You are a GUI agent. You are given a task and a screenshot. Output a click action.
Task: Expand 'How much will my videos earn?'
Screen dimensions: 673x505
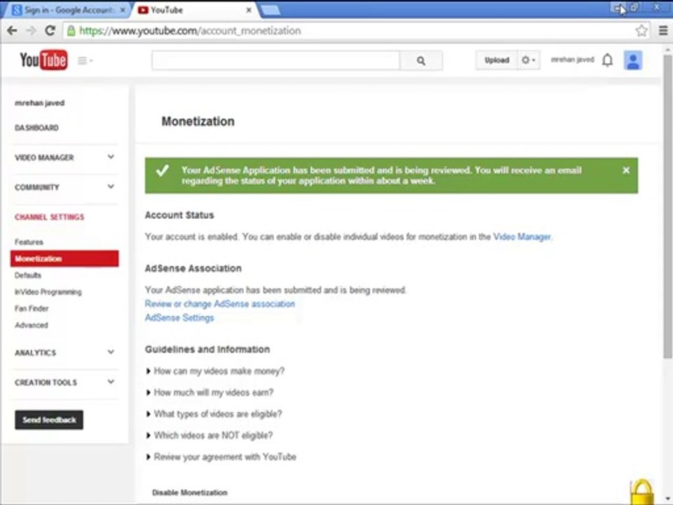tap(210, 393)
